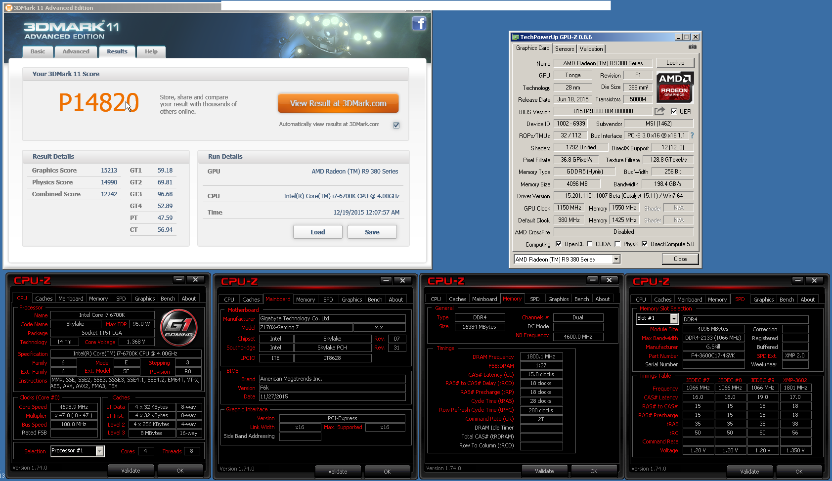The image size is (832, 481).
Task: Toggle the PhysX computing checkbox
Action: pos(617,244)
